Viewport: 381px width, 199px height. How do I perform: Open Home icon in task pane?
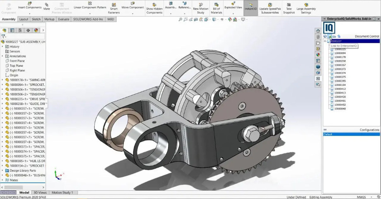pos(318,31)
